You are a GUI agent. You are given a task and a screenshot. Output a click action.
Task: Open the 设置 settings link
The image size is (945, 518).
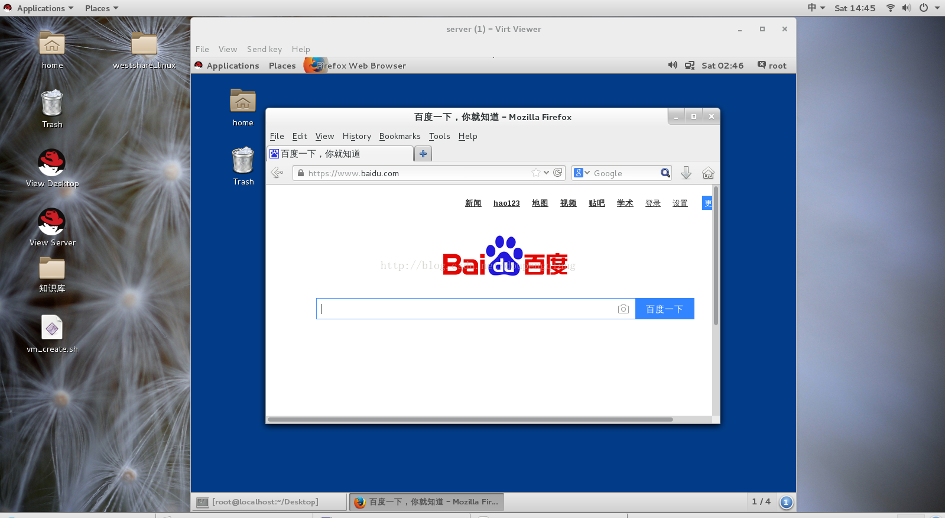click(680, 203)
